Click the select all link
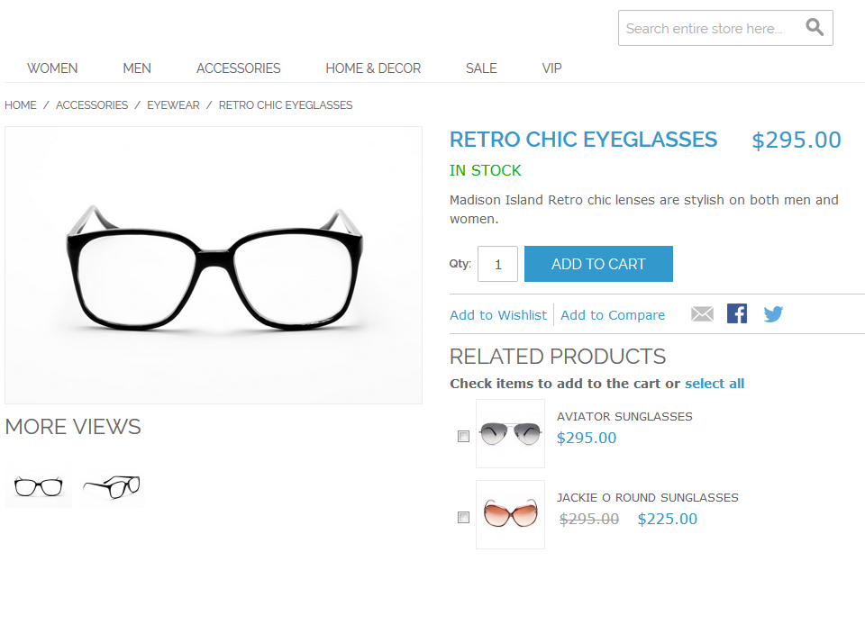The image size is (865, 634). pos(715,384)
